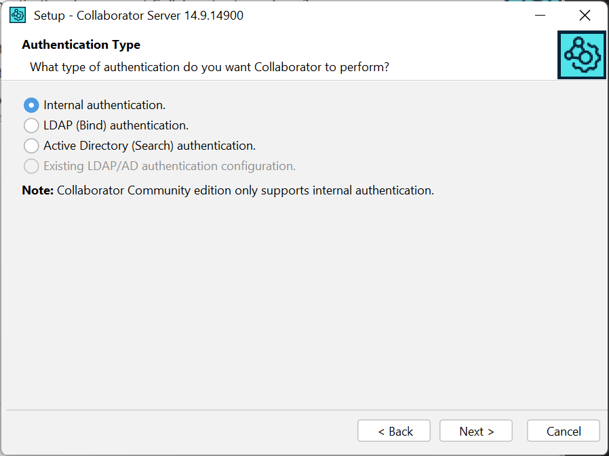Image resolution: width=609 pixels, height=456 pixels.
Task: Minimize the setup window
Action: pyautogui.click(x=541, y=14)
